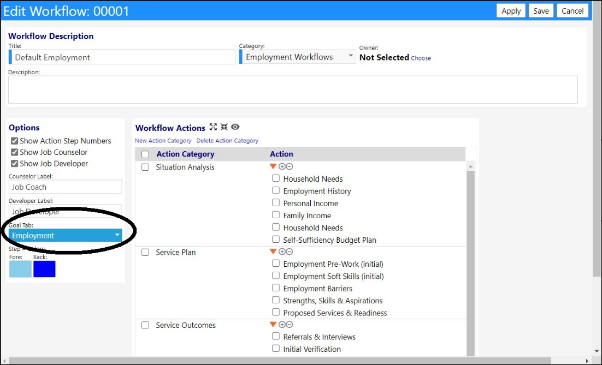
Task: Click the actions list scrollbar up arrow
Action: 471,166
